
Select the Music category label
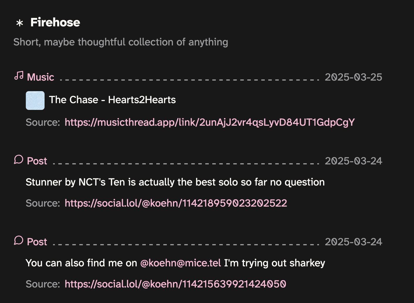(40, 77)
